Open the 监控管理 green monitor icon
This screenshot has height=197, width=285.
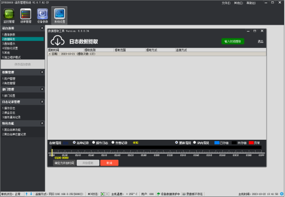coord(9,14)
